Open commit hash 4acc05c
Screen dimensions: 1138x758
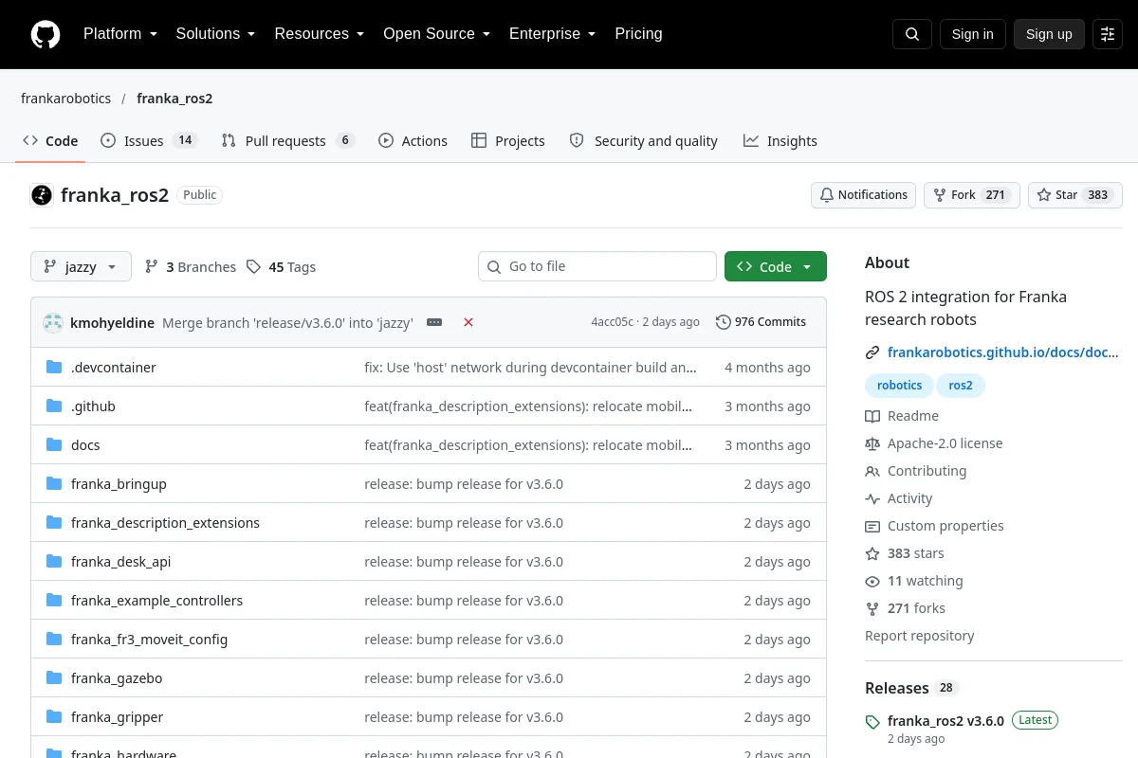coord(612,322)
